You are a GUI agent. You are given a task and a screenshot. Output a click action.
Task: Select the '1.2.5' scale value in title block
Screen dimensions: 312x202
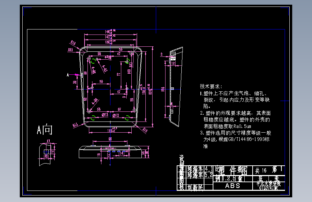pos(228,179)
